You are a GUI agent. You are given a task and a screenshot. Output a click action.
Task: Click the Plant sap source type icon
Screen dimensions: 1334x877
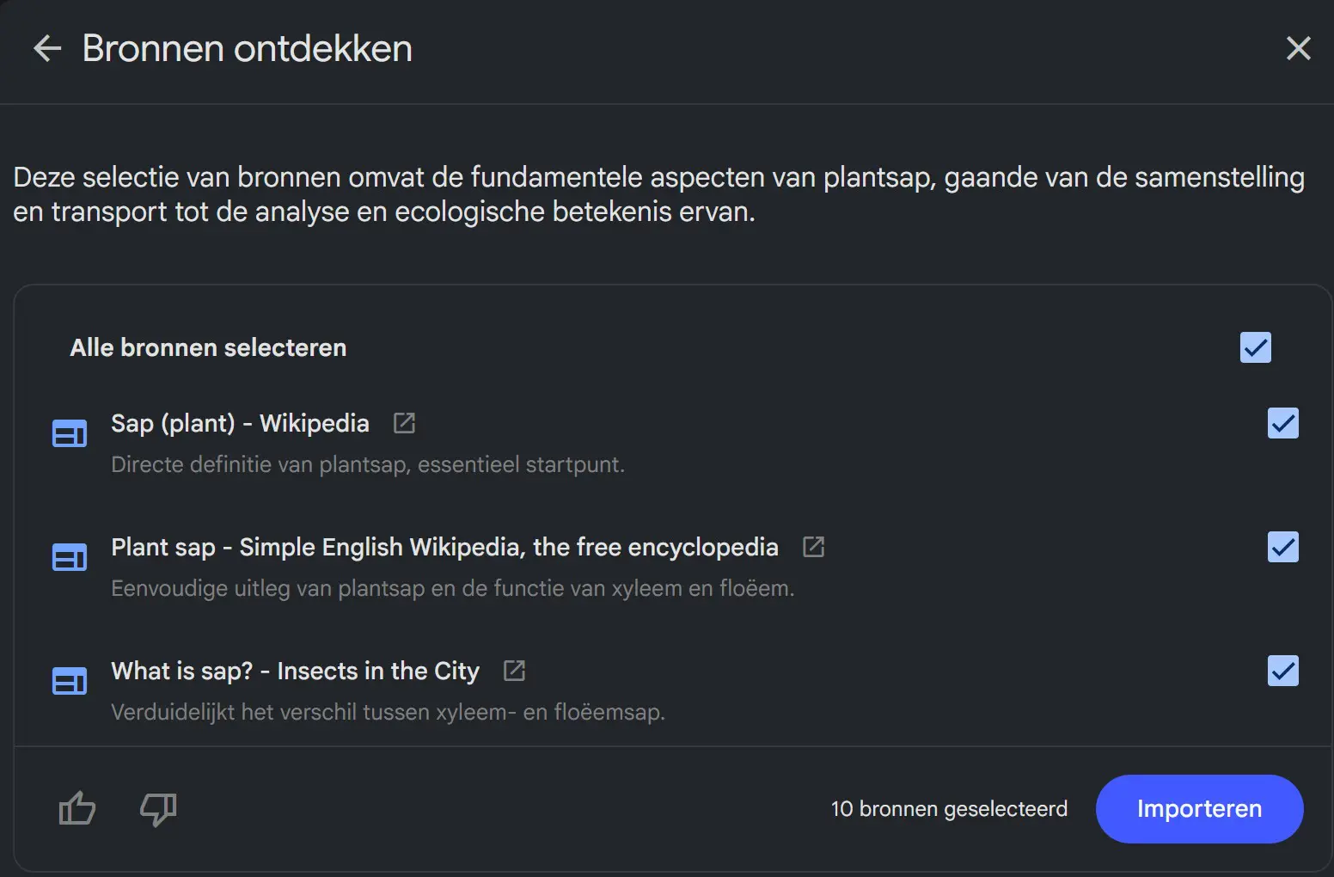pyautogui.click(x=70, y=558)
